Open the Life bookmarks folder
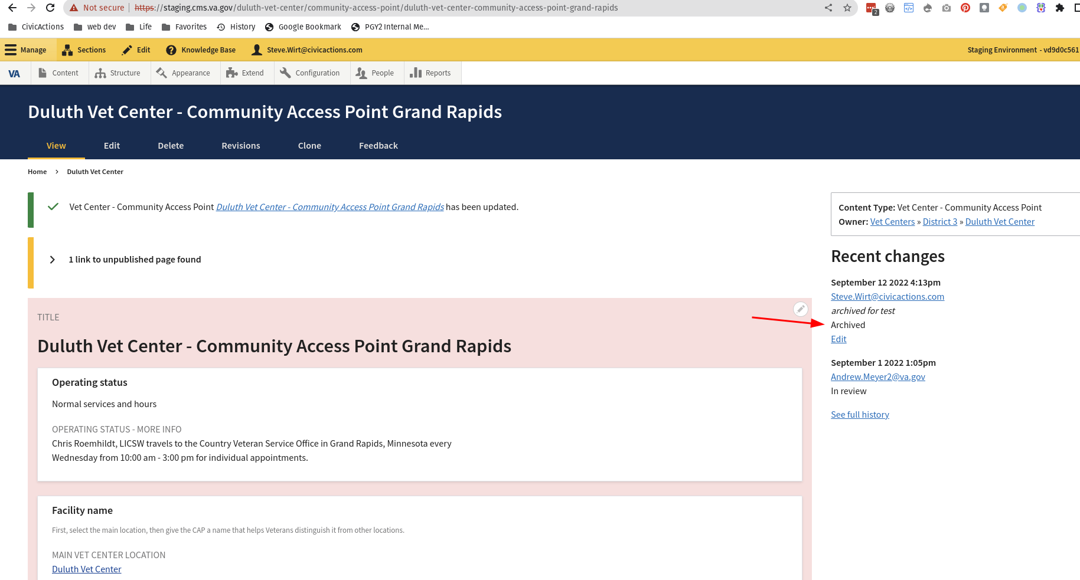The height and width of the screenshot is (580, 1080). tap(139, 27)
